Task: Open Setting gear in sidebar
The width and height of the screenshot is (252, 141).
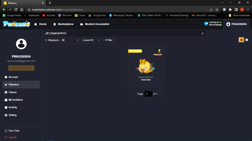Action: point(6,115)
